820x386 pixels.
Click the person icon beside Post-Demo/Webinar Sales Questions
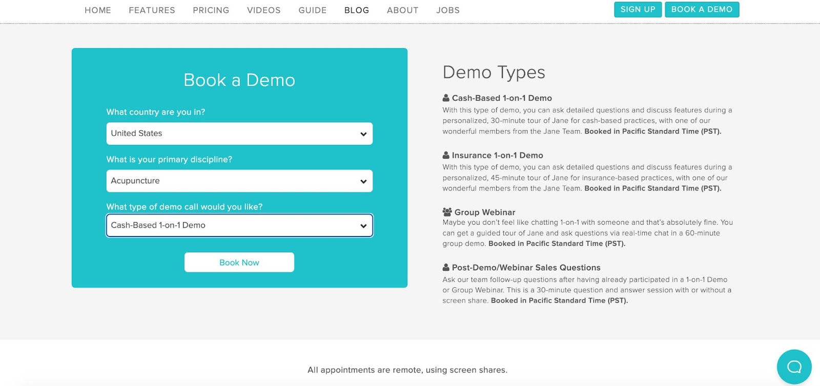(446, 267)
